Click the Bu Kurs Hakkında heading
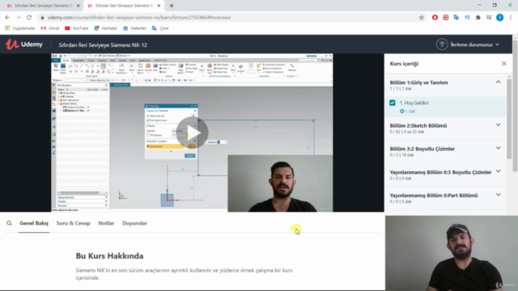The width and height of the screenshot is (518, 291). (109, 256)
